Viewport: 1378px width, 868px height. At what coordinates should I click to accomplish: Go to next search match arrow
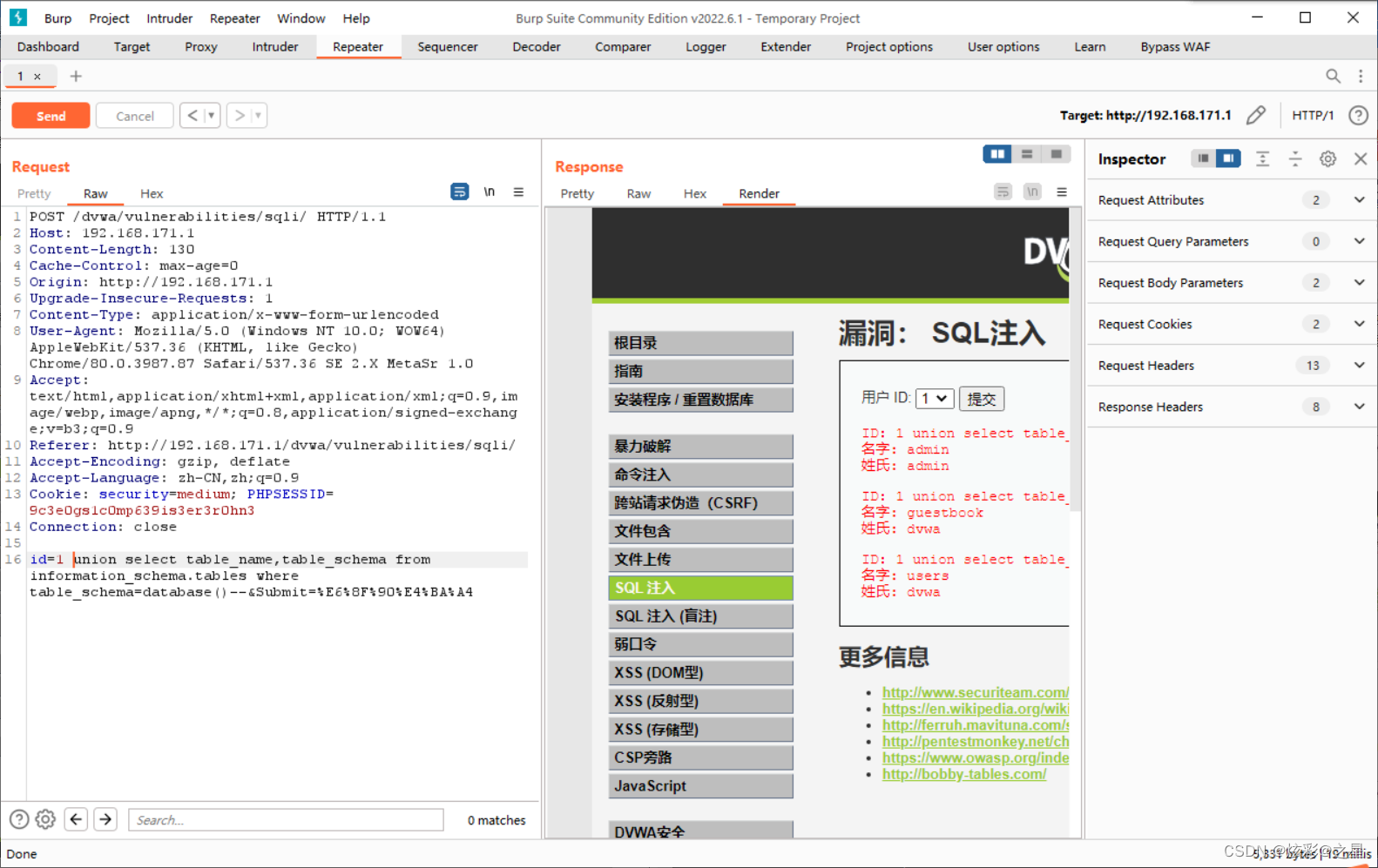tap(105, 819)
